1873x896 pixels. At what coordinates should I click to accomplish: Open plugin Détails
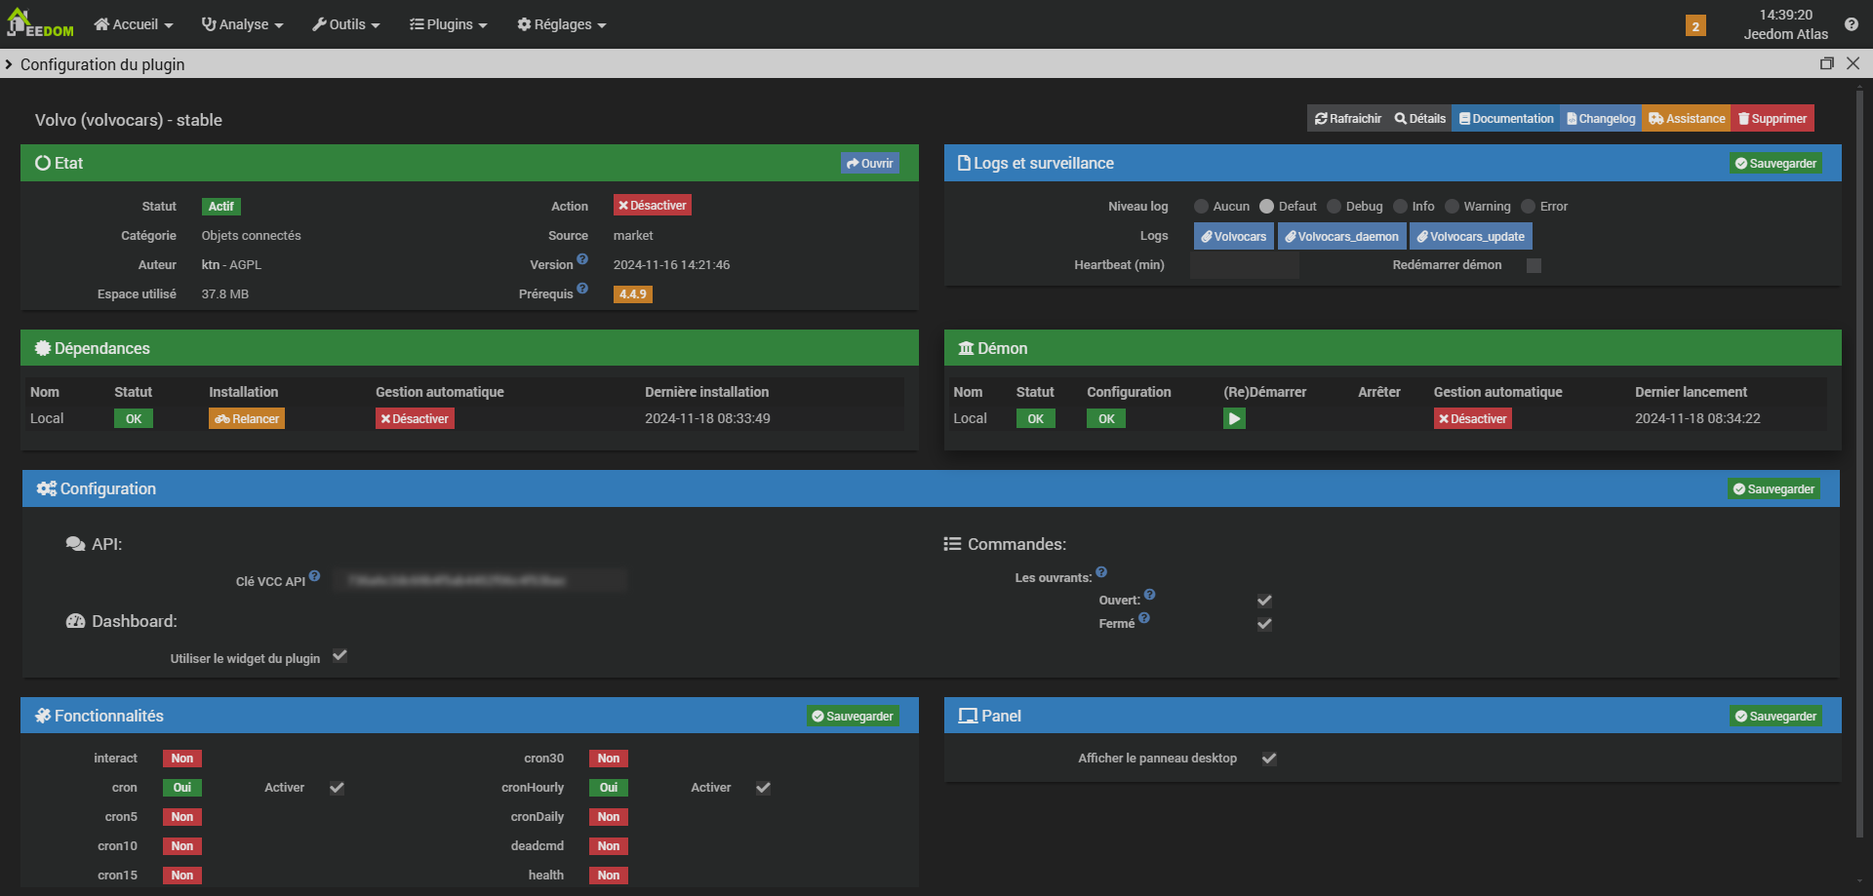[1420, 119]
